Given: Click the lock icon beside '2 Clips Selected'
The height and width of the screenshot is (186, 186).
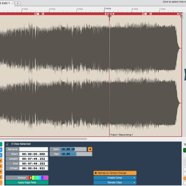Looking at the screenshot, I should pyautogui.click(x=7, y=144).
